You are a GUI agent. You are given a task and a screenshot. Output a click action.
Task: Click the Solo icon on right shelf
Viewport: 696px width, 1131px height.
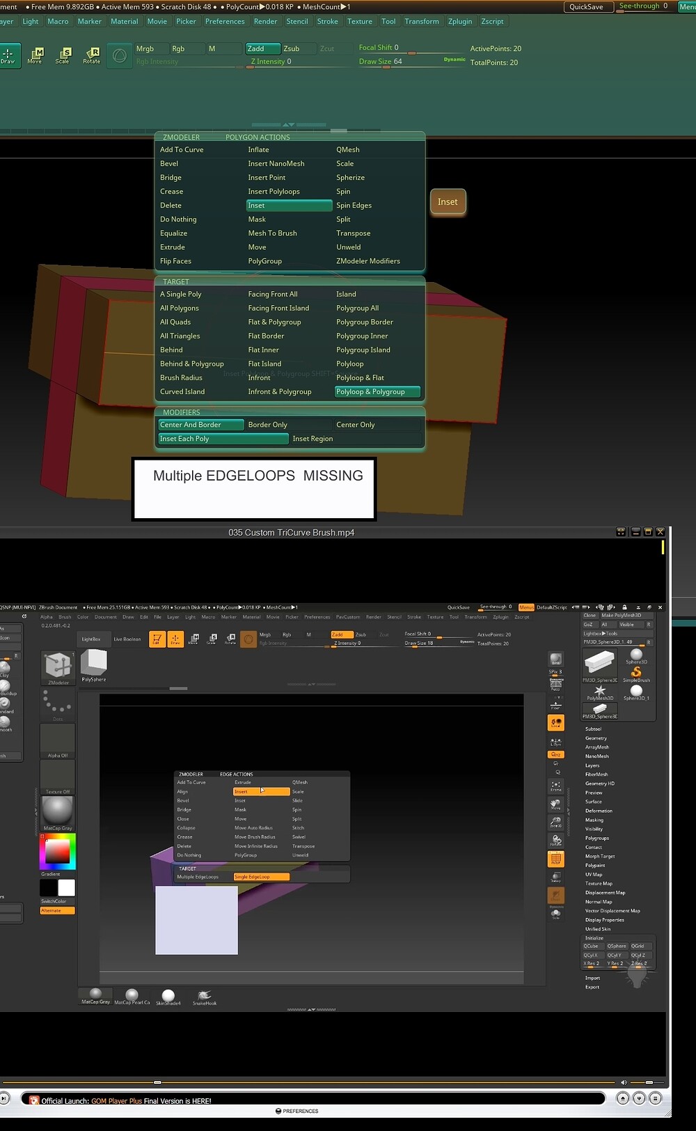(x=555, y=914)
